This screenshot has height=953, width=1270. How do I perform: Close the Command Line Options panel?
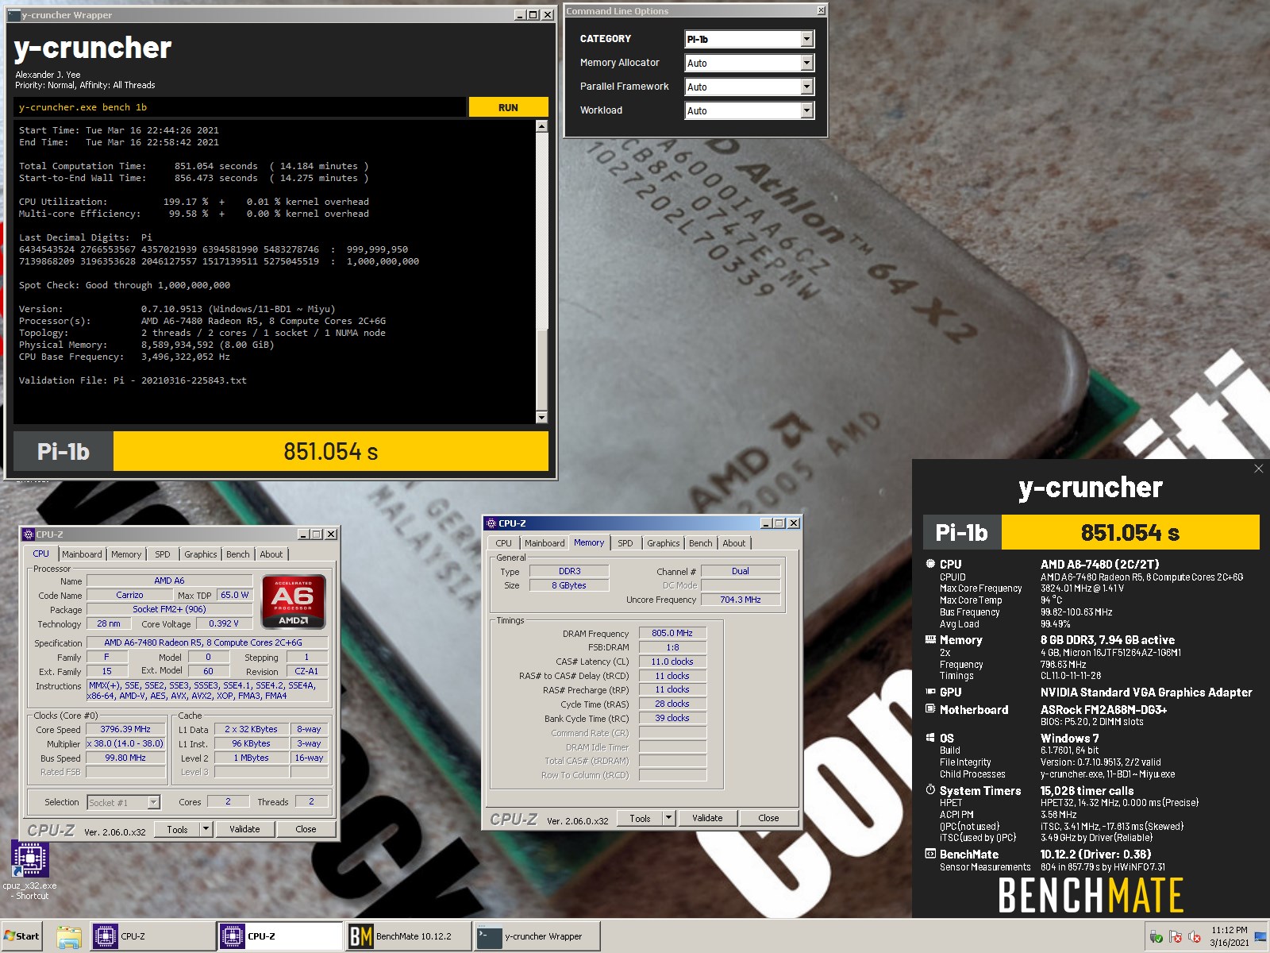point(821,10)
